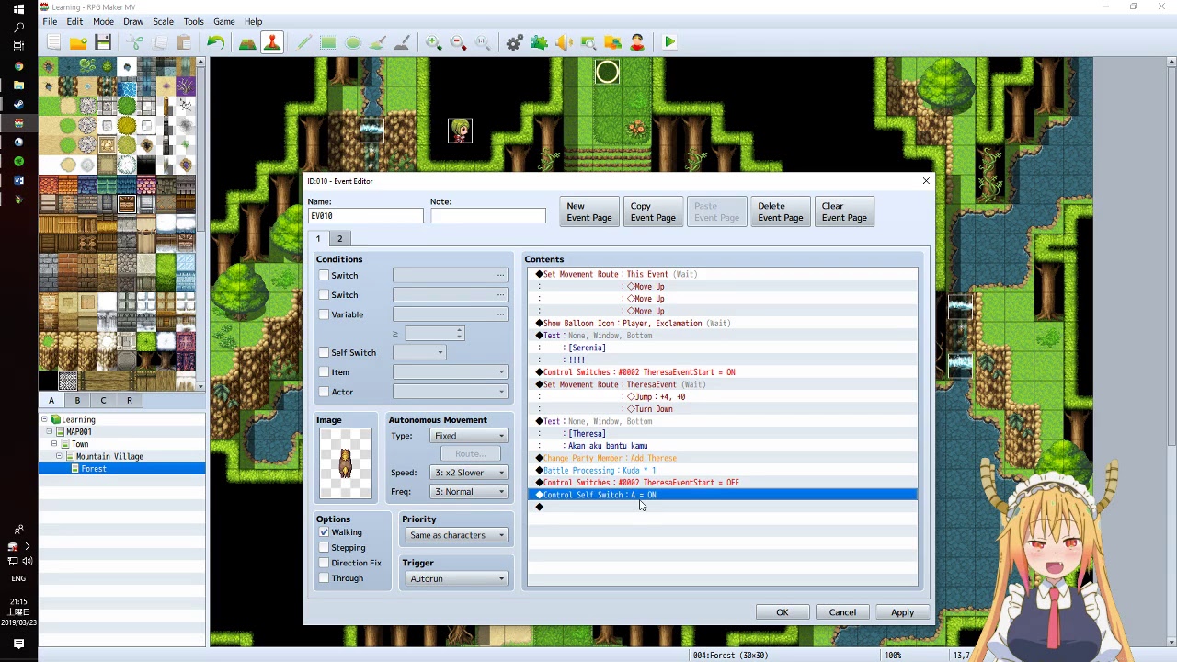Click the New Project toolbar icon

coord(54,42)
